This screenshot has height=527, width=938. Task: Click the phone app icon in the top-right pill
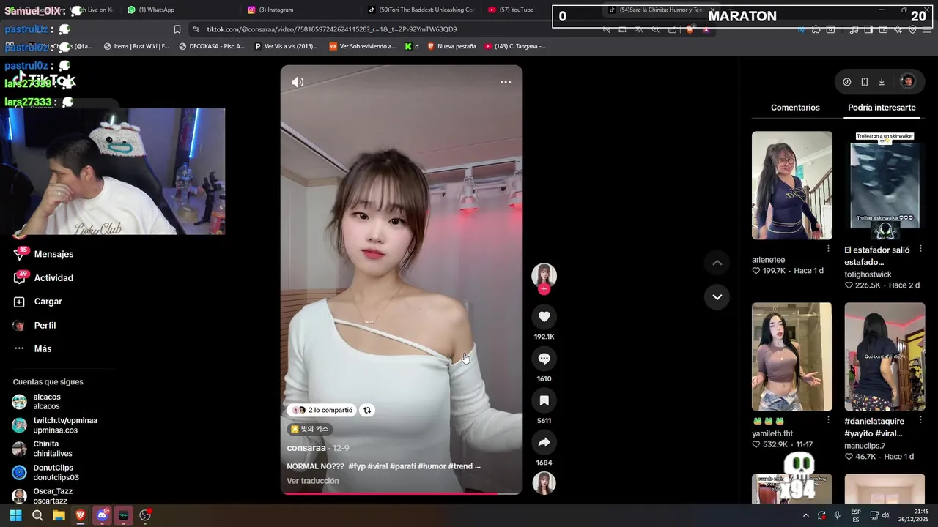pyautogui.click(x=865, y=82)
